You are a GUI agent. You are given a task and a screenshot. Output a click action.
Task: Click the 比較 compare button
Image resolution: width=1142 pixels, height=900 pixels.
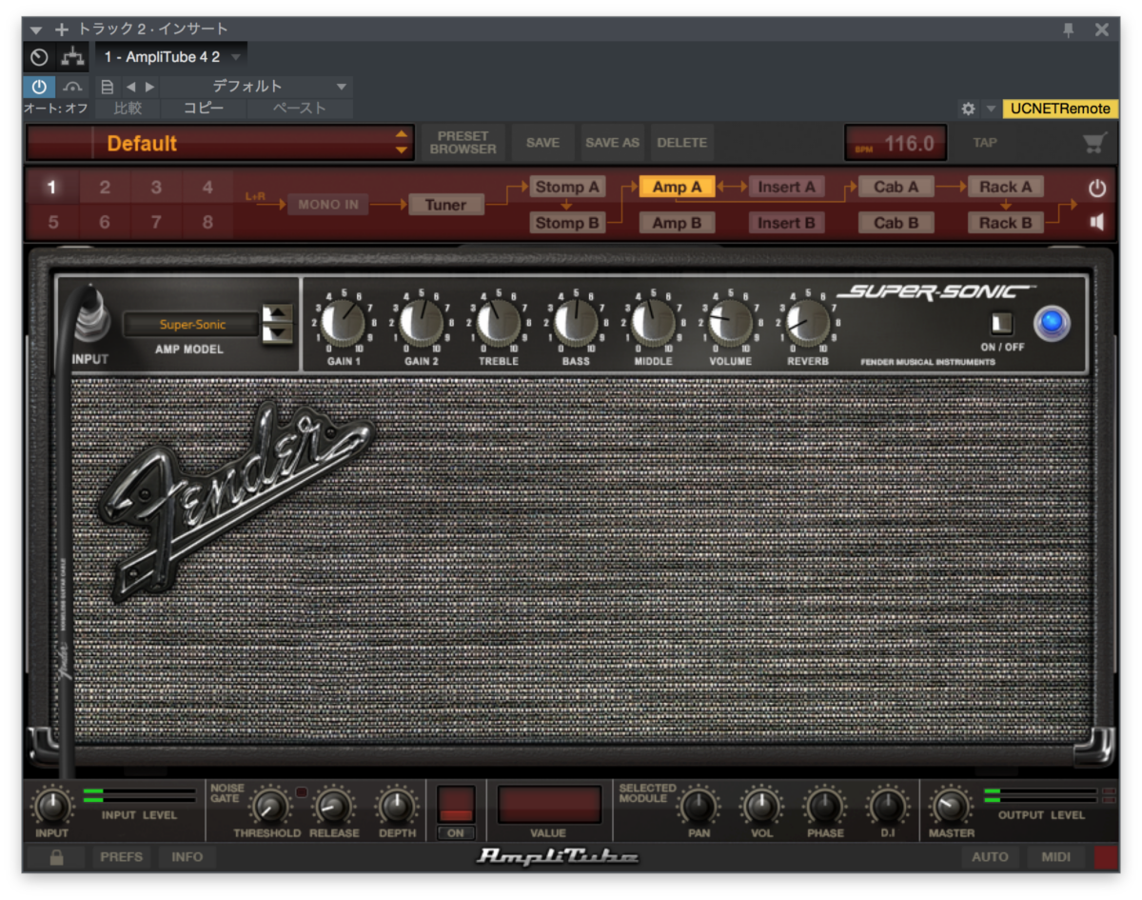click(128, 109)
